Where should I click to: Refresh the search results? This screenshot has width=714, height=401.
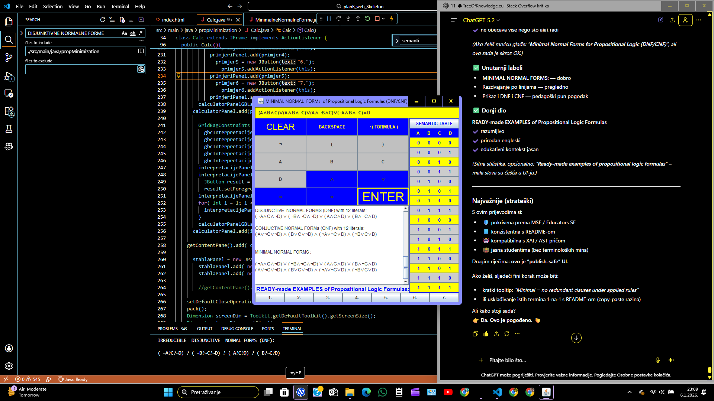pyautogui.click(x=103, y=20)
